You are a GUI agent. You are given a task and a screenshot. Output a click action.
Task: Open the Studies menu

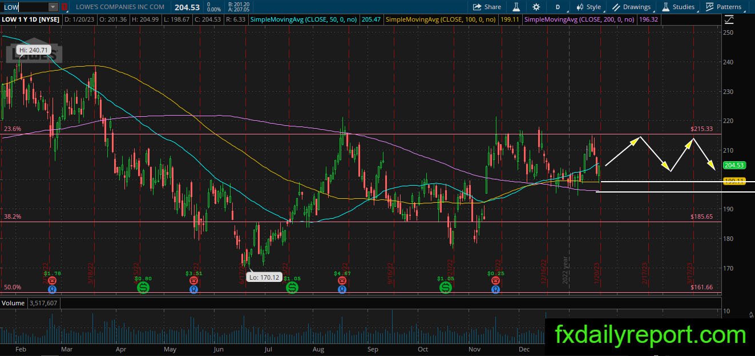679,7
